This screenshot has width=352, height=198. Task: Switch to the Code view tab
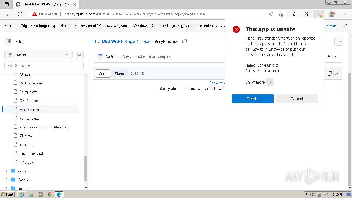pos(103,73)
